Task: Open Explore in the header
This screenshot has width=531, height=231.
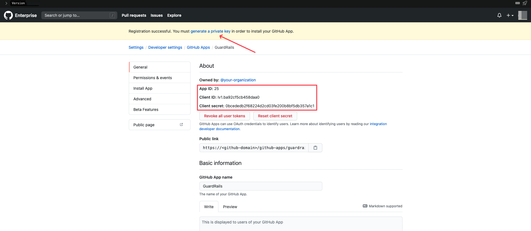Action: 174,15
